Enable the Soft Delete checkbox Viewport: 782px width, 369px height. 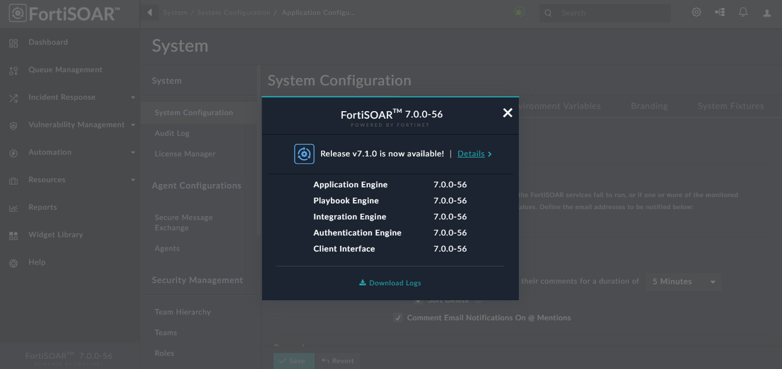tap(418, 300)
